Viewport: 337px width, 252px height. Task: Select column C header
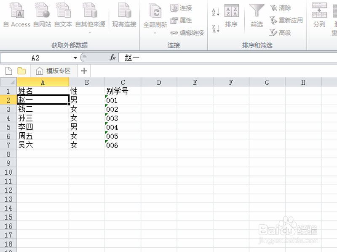(x=123, y=82)
